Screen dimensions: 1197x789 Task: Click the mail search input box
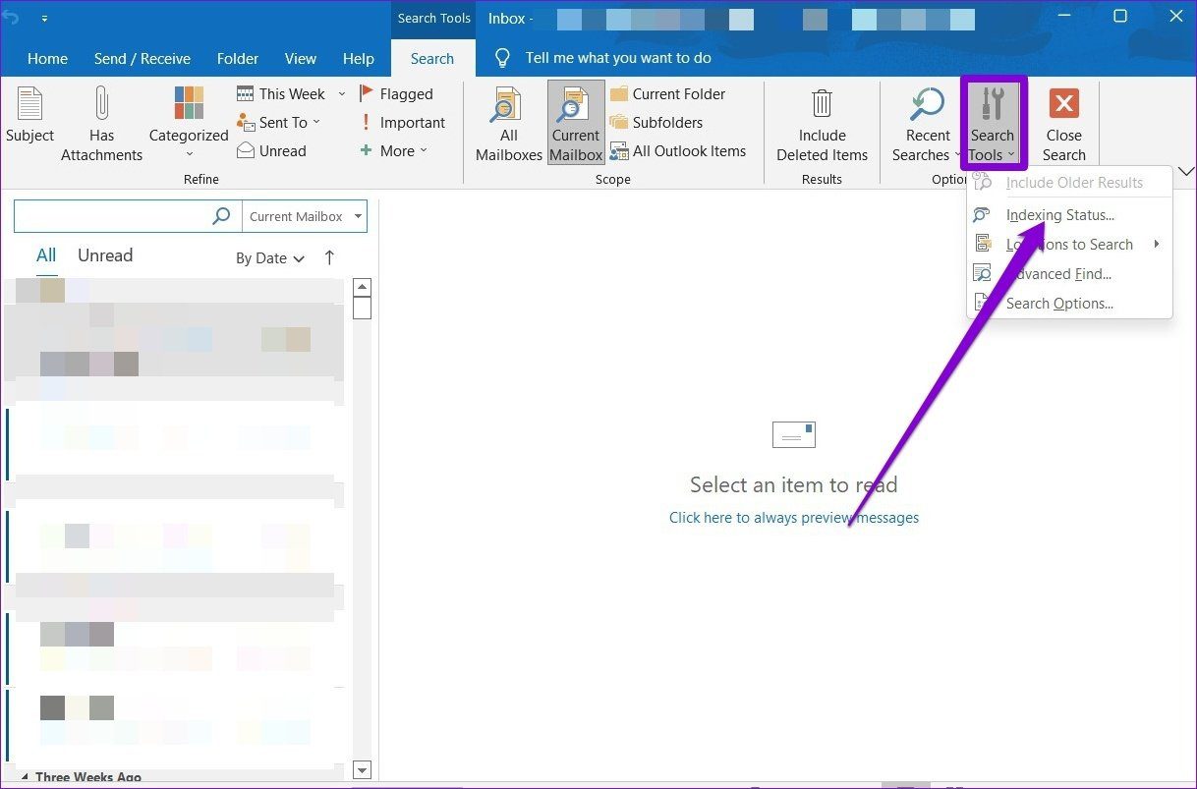(113, 216)
